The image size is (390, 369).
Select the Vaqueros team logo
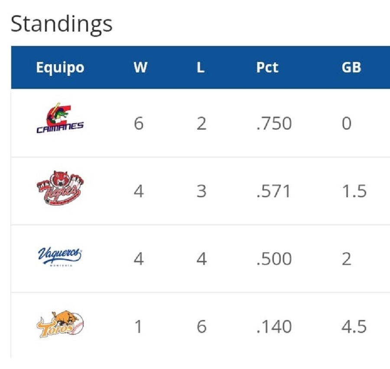click(60, 257)
